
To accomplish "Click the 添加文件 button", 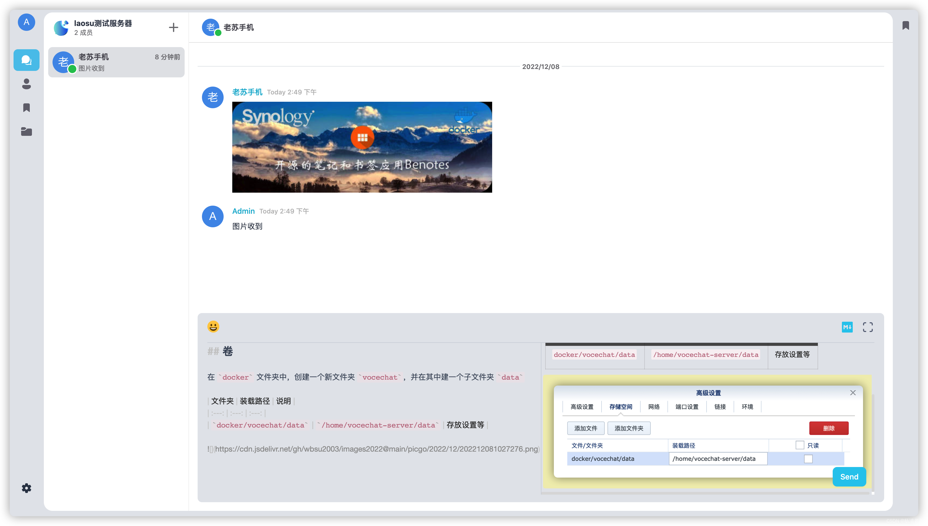I will pyautogui.click(x=586, y=428).
